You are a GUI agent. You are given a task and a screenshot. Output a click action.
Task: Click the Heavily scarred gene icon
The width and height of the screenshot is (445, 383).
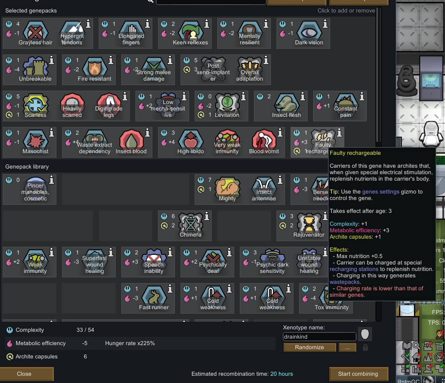pyautogui.click(x=72, y=106)
